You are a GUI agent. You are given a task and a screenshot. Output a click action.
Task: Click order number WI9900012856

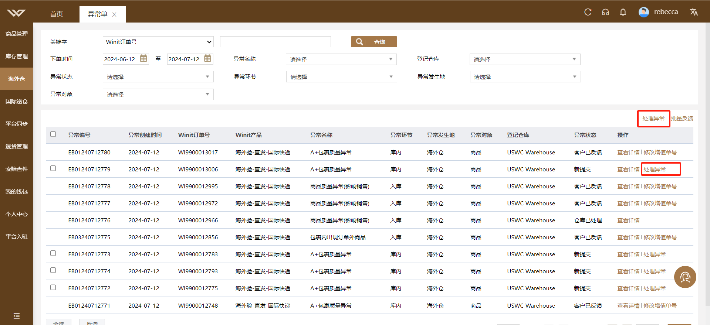[x=198, y=237]
